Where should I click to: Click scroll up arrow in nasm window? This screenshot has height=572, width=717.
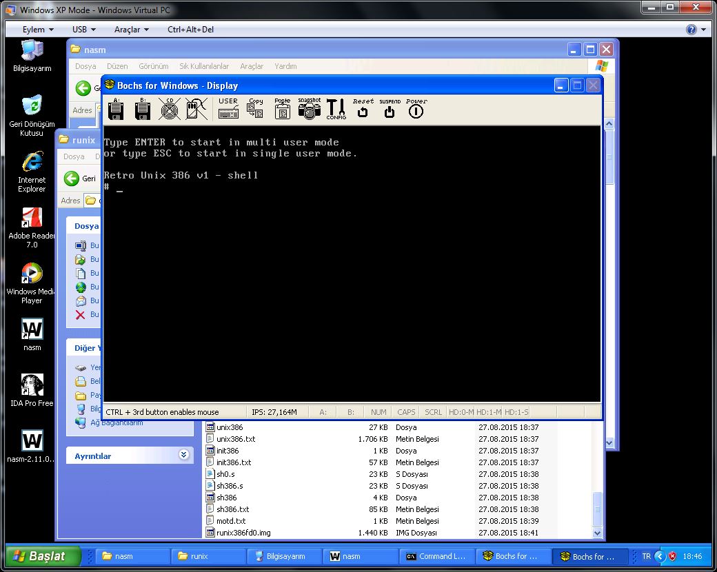pos(609,123)
